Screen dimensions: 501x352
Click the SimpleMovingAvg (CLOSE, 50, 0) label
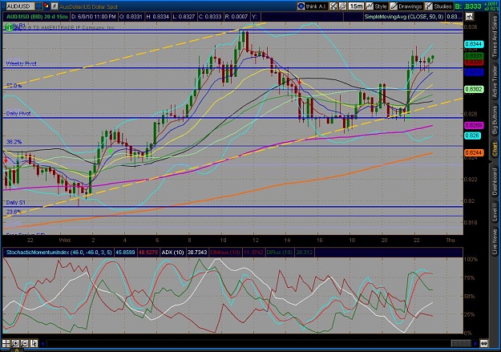click(404, 17)
